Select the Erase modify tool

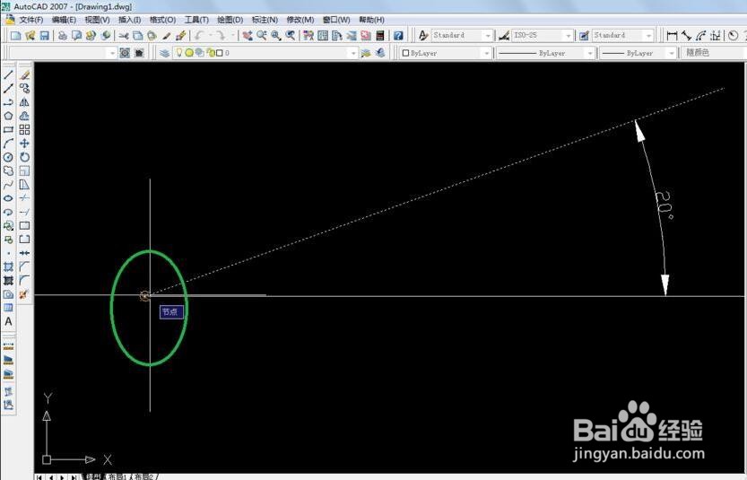click(25, 74)
